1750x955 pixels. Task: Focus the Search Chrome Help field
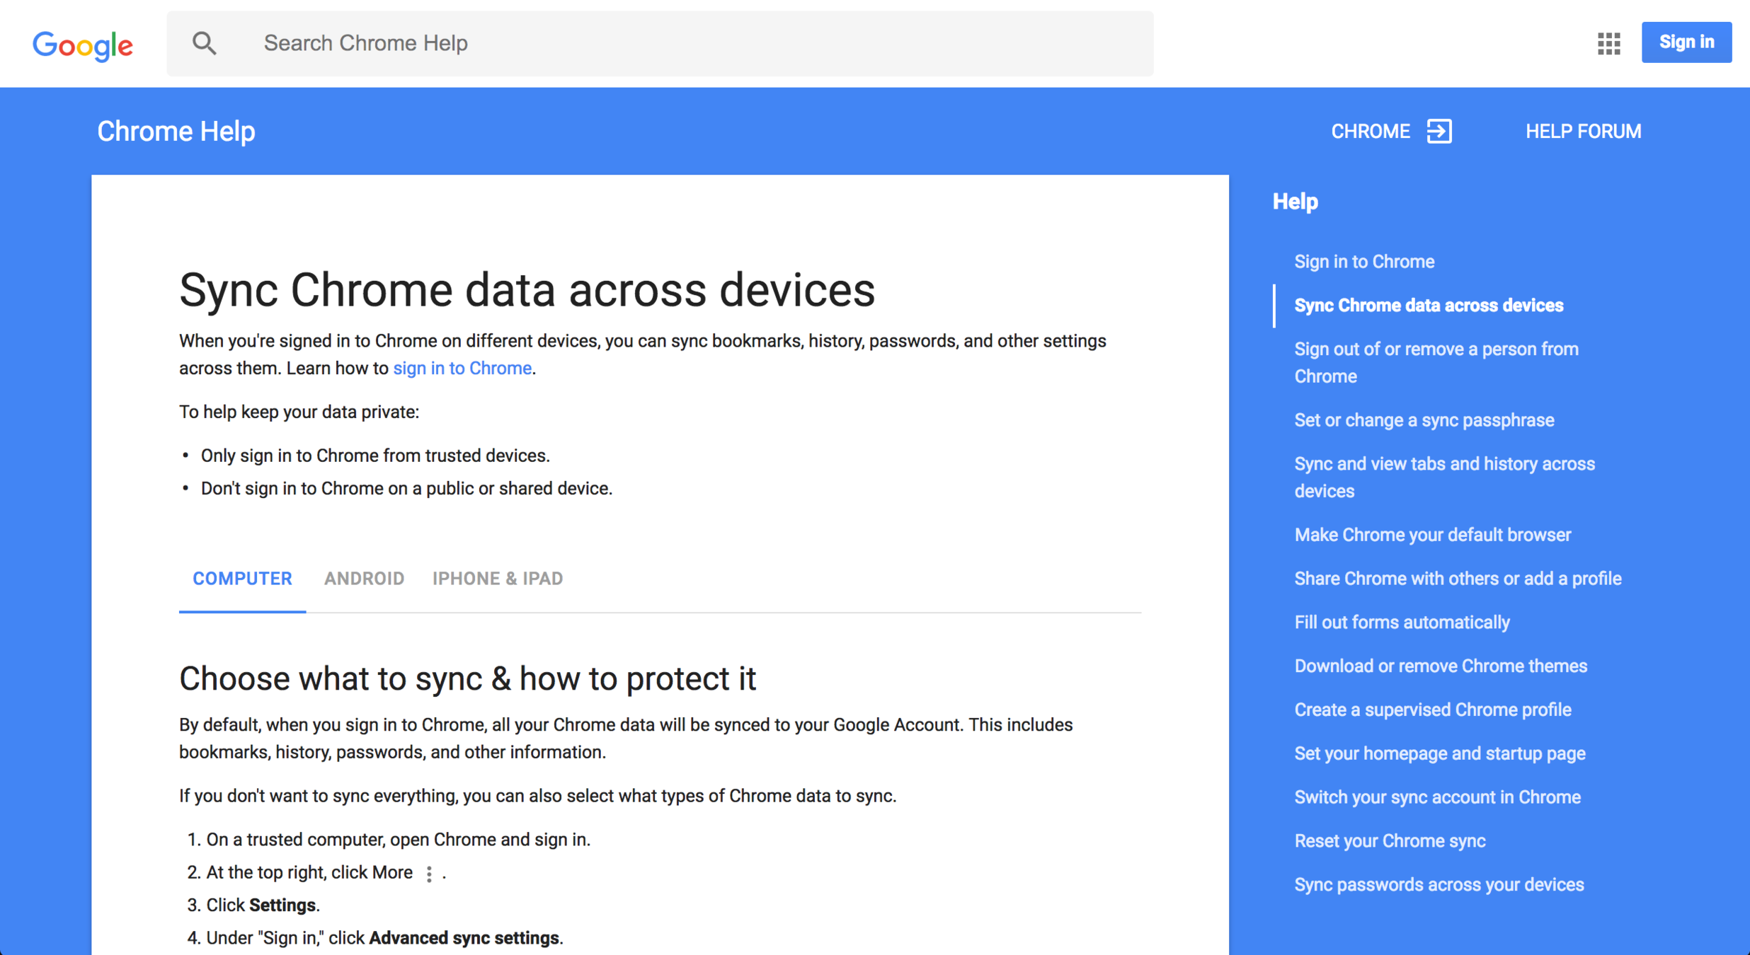click(x=658, y=43)
